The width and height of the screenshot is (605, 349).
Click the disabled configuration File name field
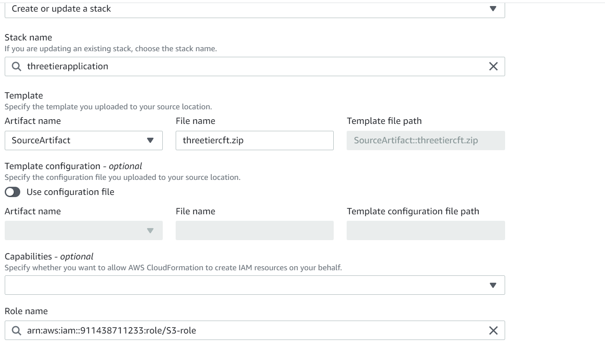[254, 231]
